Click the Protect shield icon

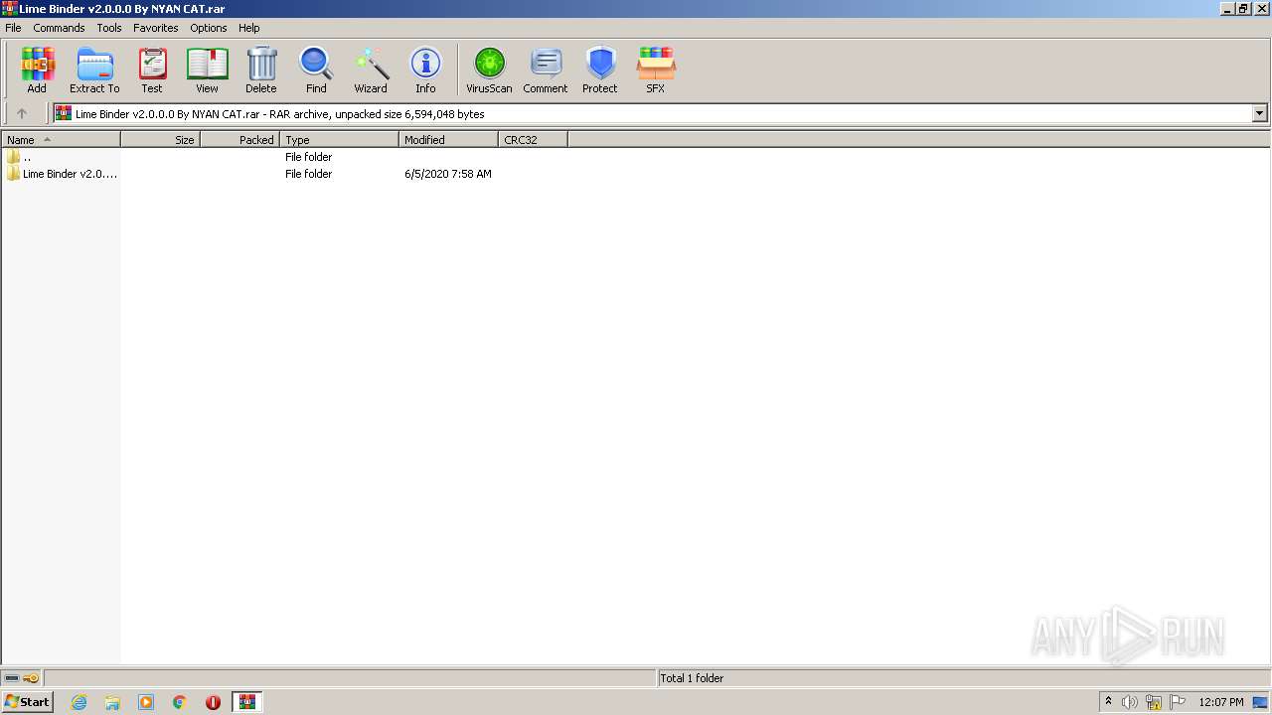pyautogui.click(x=600, y=71)
